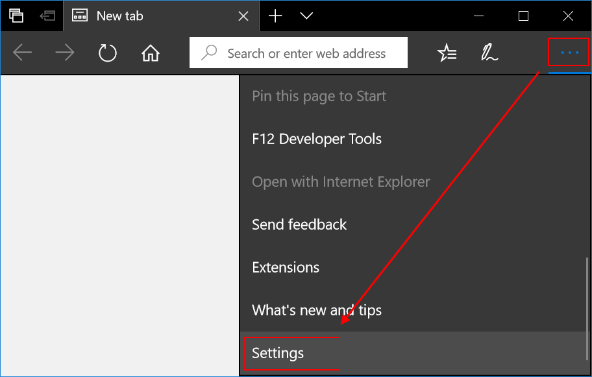Close the Edge window

tap(568, 16)
